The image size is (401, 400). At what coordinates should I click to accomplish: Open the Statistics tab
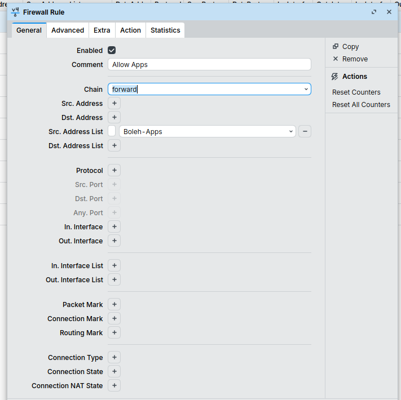[165, 30]
